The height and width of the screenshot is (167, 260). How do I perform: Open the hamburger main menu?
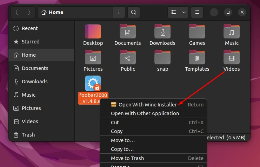(x=197, y=12)
